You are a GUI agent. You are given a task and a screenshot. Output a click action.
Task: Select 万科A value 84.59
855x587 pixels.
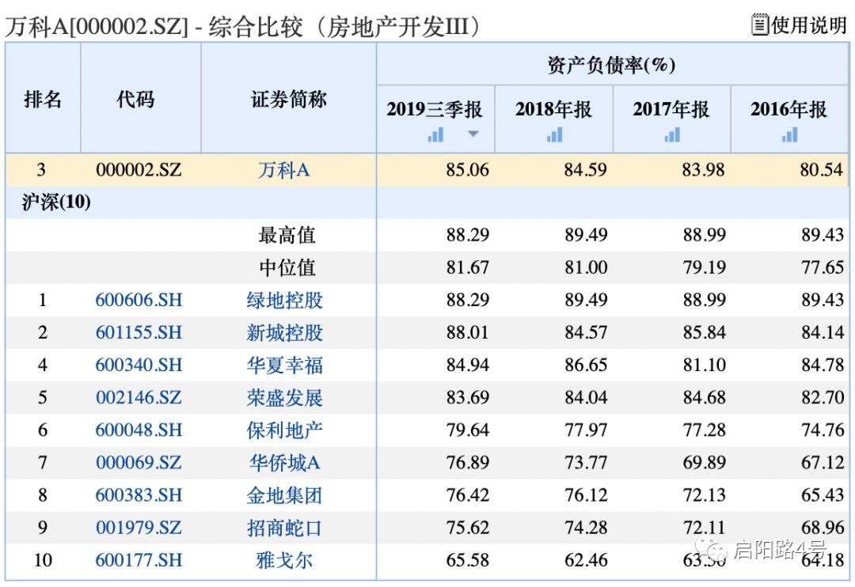586,170
